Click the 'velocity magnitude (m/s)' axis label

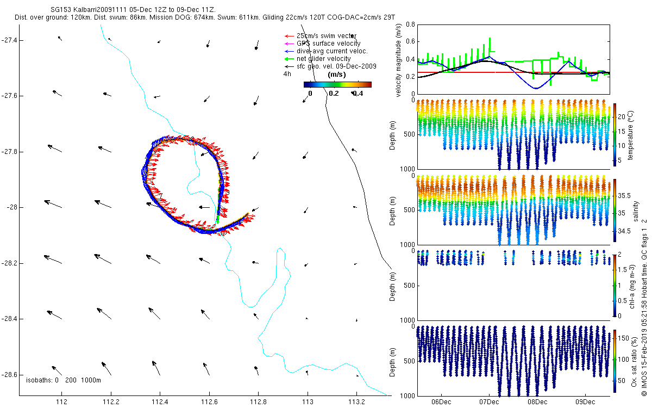point(398,61)
